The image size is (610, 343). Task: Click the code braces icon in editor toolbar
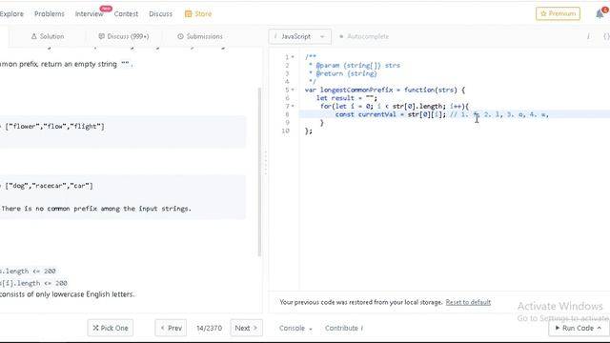[x=606, y=36]
